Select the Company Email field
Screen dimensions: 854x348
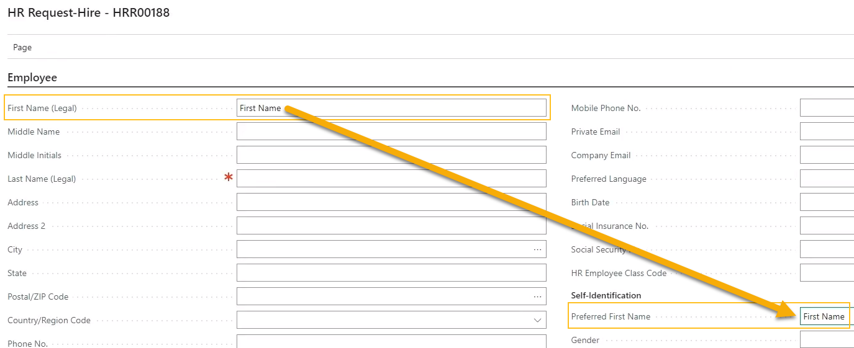click(x=827, y=155)
